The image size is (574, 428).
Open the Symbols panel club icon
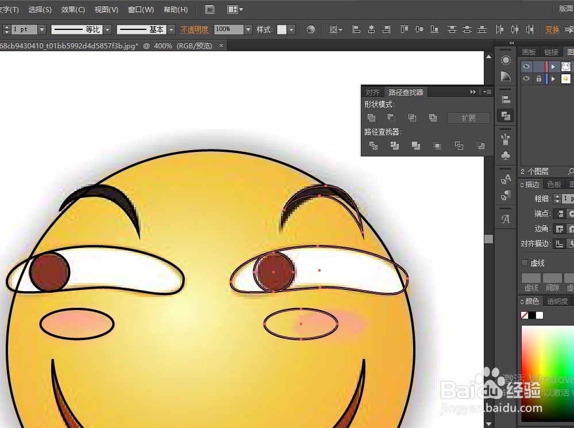(506, 156)
